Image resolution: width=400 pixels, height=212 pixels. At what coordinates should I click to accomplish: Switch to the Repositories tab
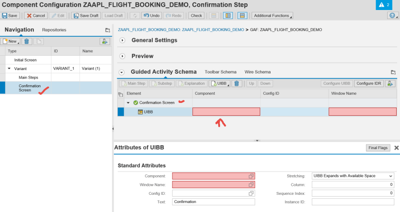click(x=54, y=30)
